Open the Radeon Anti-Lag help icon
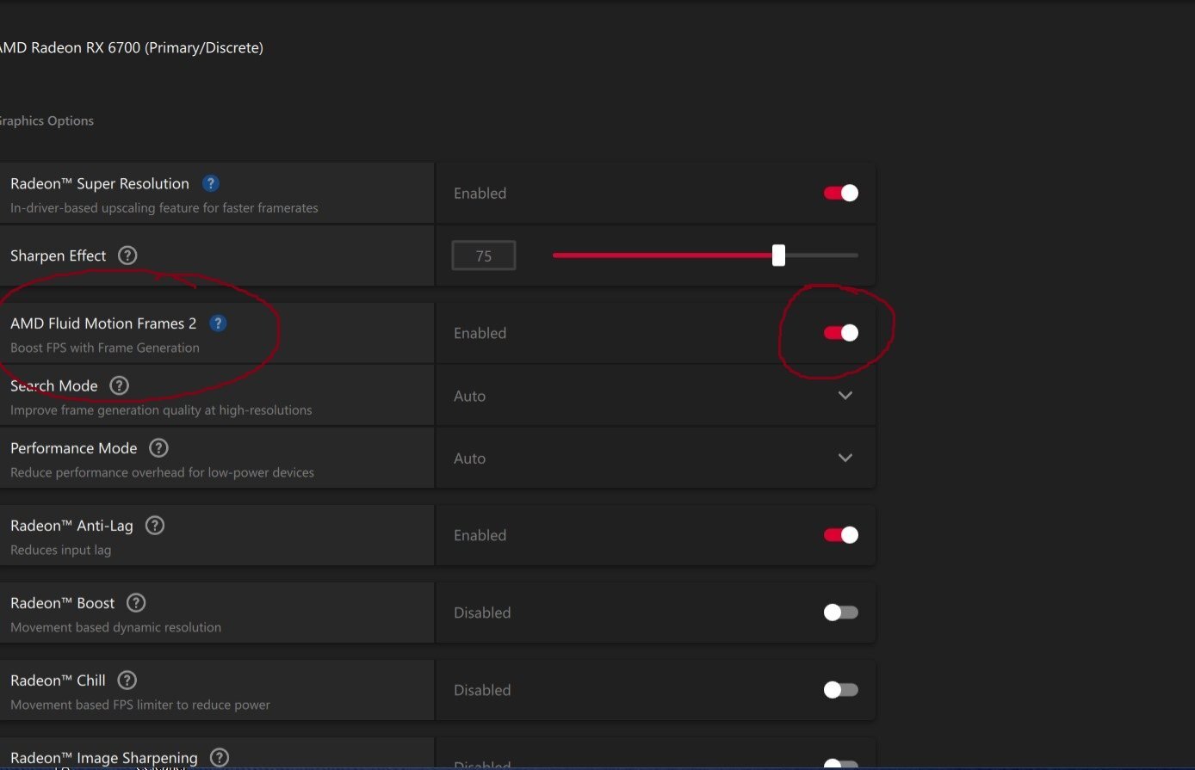The image size is (1195, 770). (x=155, y=526)
